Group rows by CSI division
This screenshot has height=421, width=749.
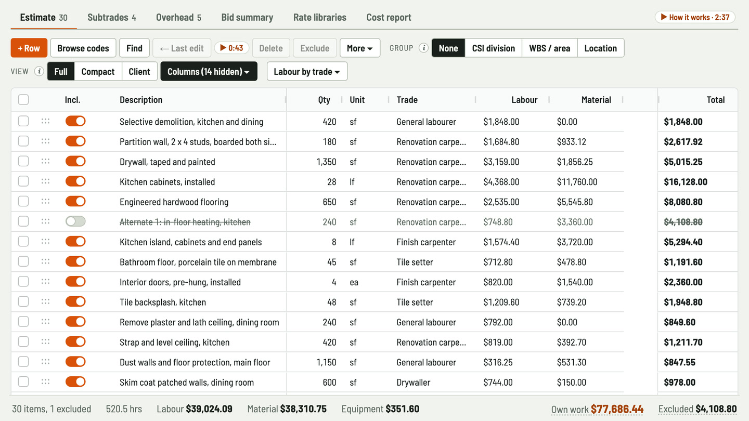coord(494,48)
